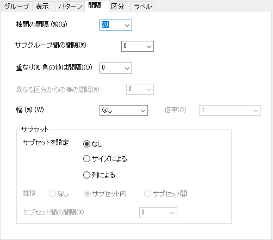Click the 幅 (%) (W) label

pyautogui.click(x=30, y=109)
